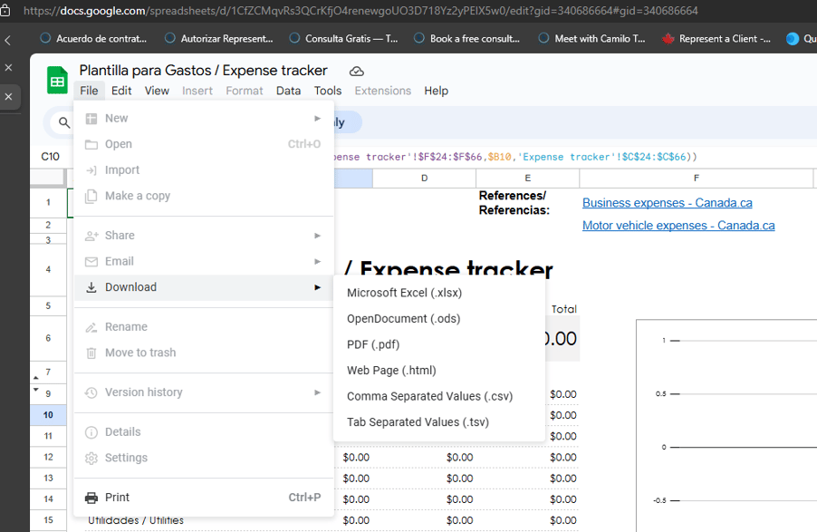Open the File menu
This screenshot has width=817, height=532.
89,91
